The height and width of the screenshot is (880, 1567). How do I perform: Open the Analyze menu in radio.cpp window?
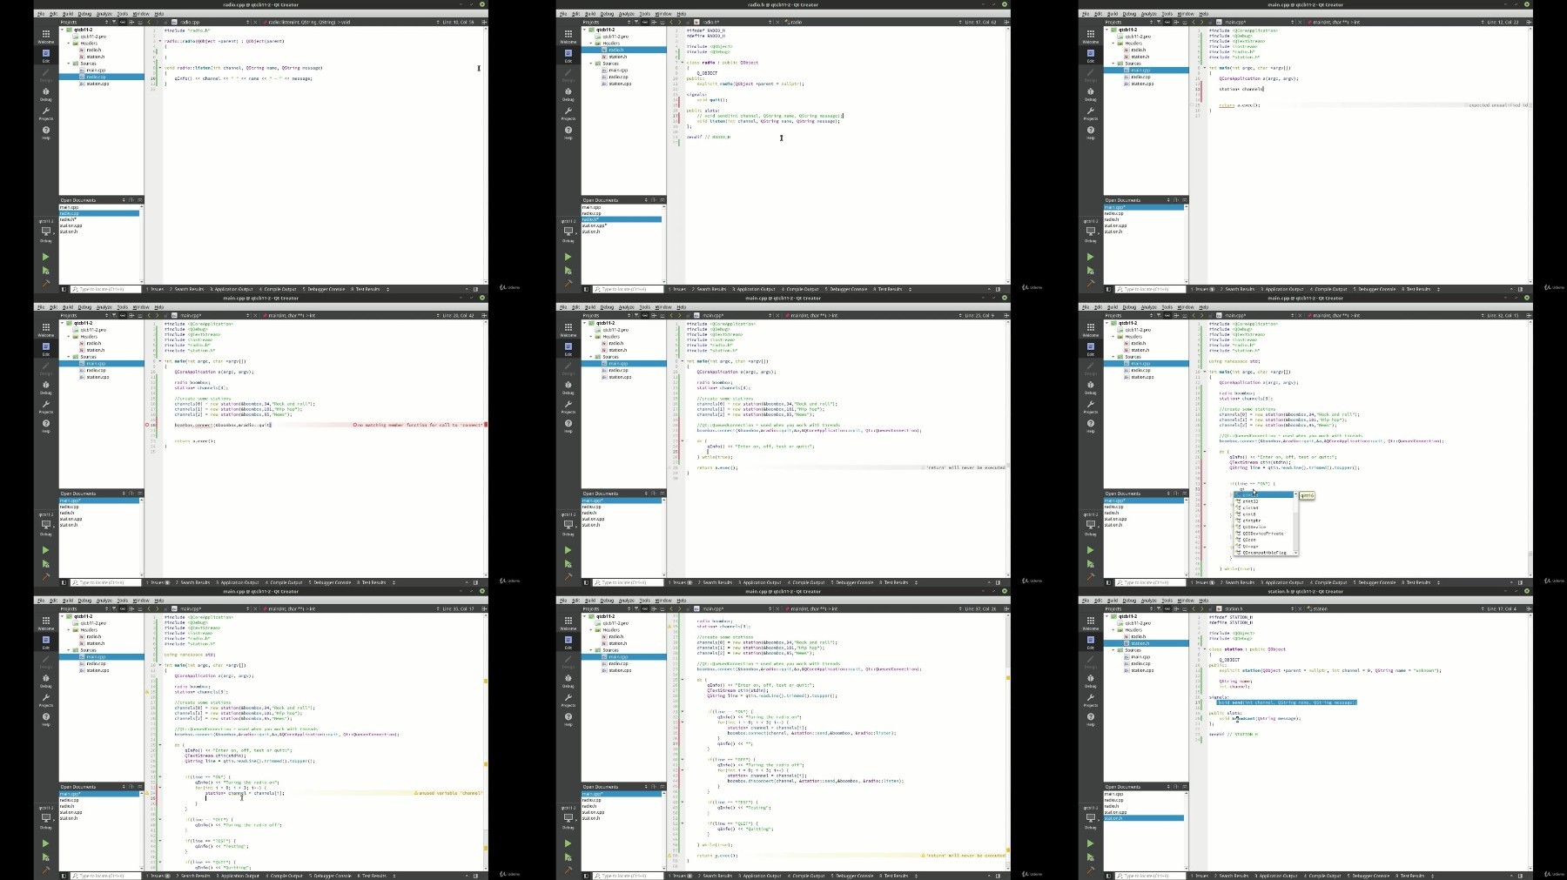[104, 14]
